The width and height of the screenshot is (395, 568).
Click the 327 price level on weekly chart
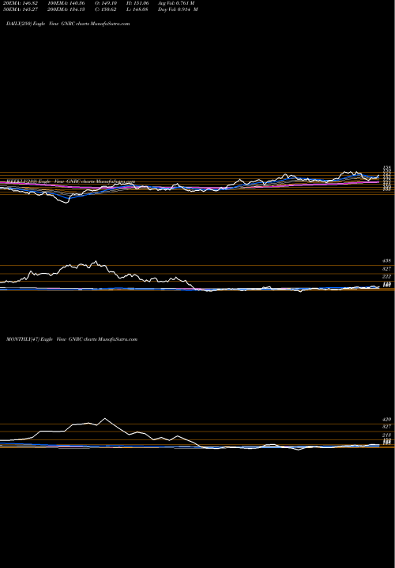pyautogui.click(x=386, y=269)
